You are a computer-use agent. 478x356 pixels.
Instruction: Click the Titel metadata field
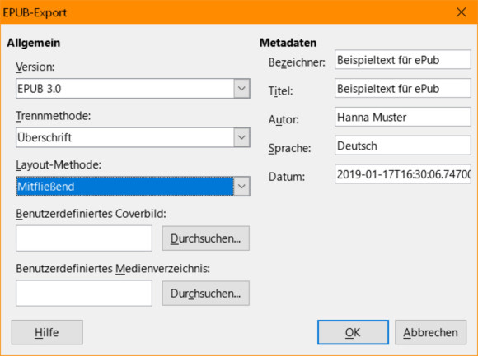403,89
